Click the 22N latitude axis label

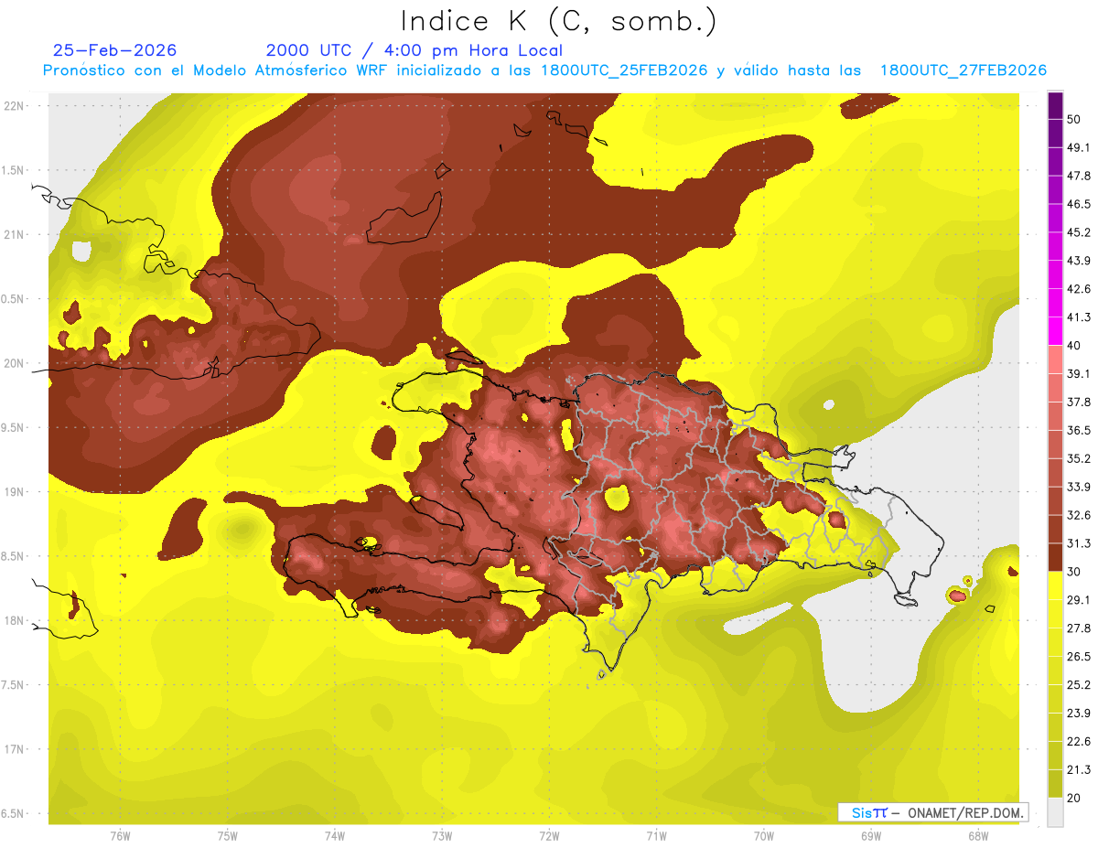(x=16, y=105)
